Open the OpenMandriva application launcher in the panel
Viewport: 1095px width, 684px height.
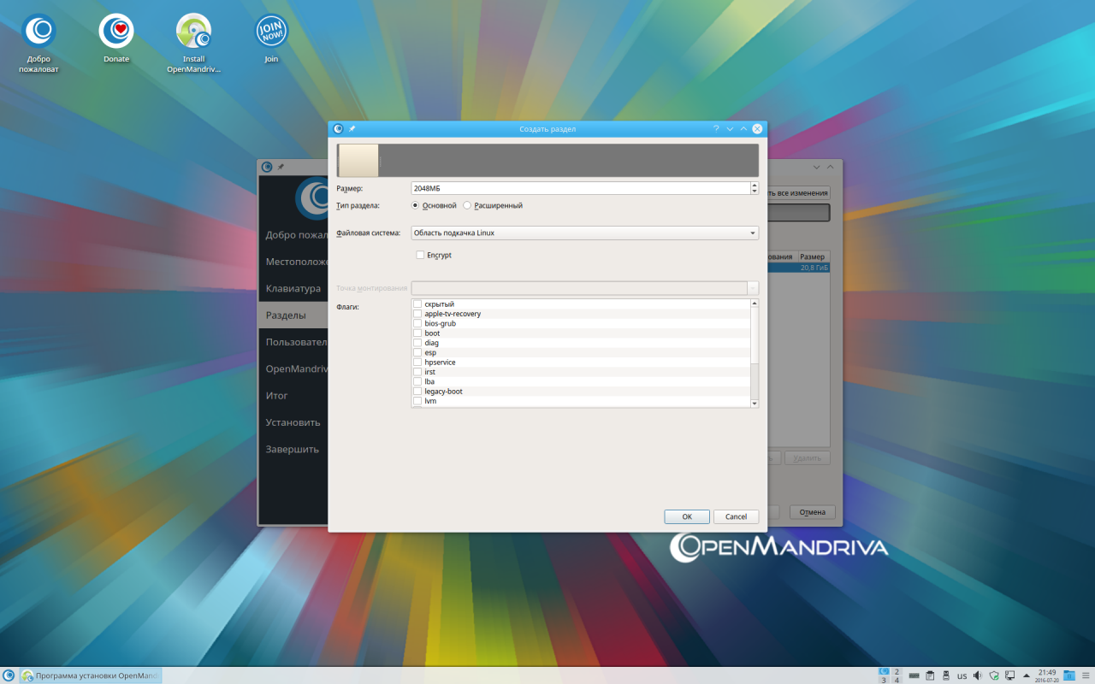click(x=9, y=675)
